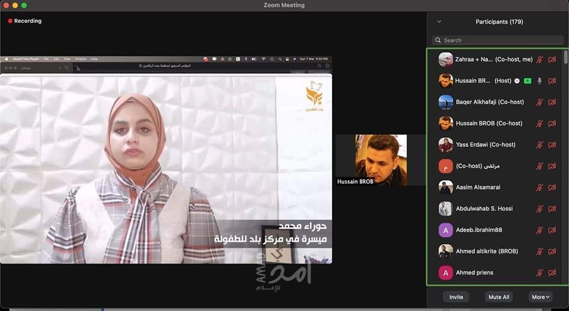This screenshot has width=569, height=311.
Task: Click Adeeb.ibrahim88 purple letter avatar
Action: point(446,230)
